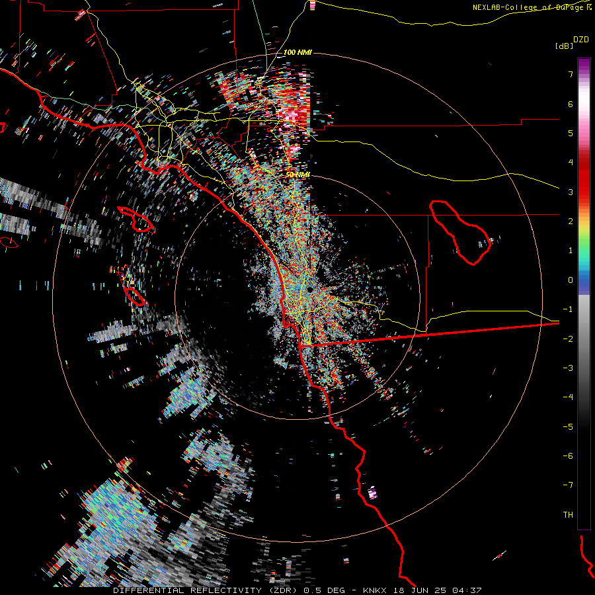The width and height of the screenshot is (595, 595).
Task: Click the "3" value on the color scale
Action: tap(571, 192)
